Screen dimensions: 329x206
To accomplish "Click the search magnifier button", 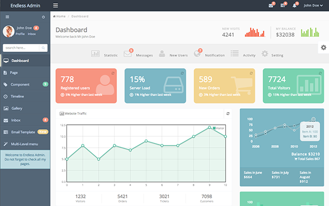I will [x=43, y=48].
